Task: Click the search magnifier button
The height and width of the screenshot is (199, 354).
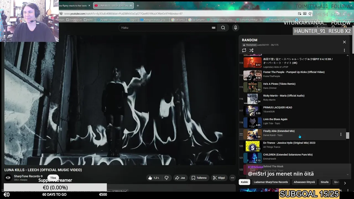Action: (x=223, y=28)
